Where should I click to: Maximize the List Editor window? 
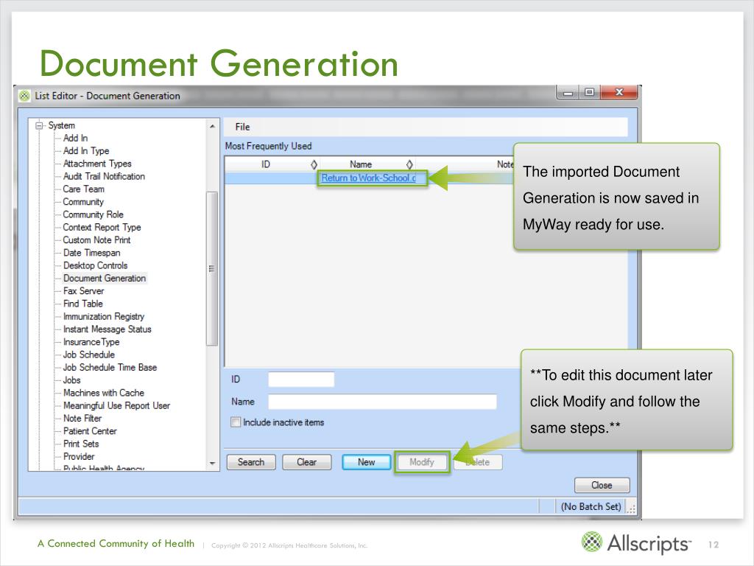(x=589, y=92)
